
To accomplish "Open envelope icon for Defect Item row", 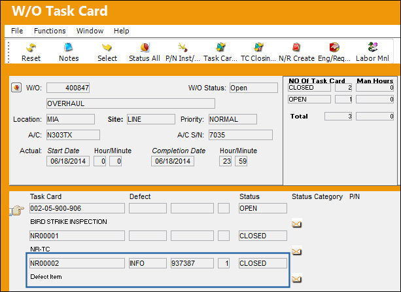I will pyautogui.click(x=296, y=279).
